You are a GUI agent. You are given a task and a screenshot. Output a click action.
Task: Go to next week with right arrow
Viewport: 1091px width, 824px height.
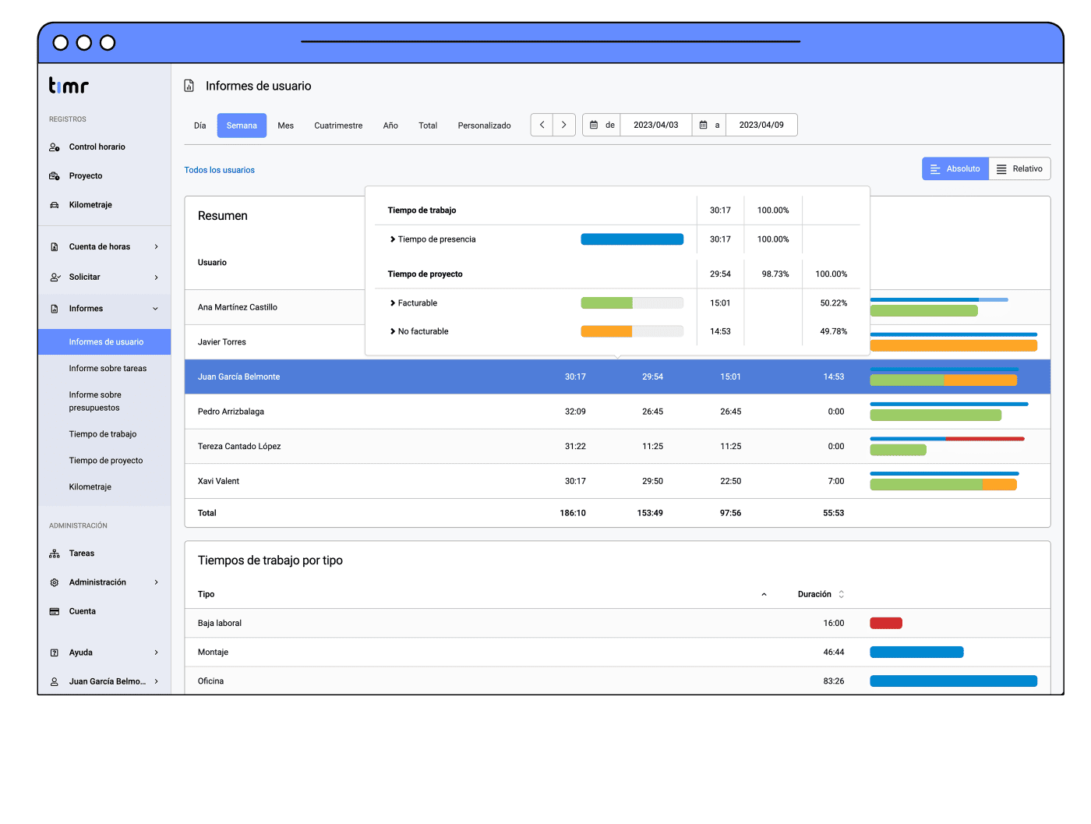pyautogui.click(x=564, y=125)
